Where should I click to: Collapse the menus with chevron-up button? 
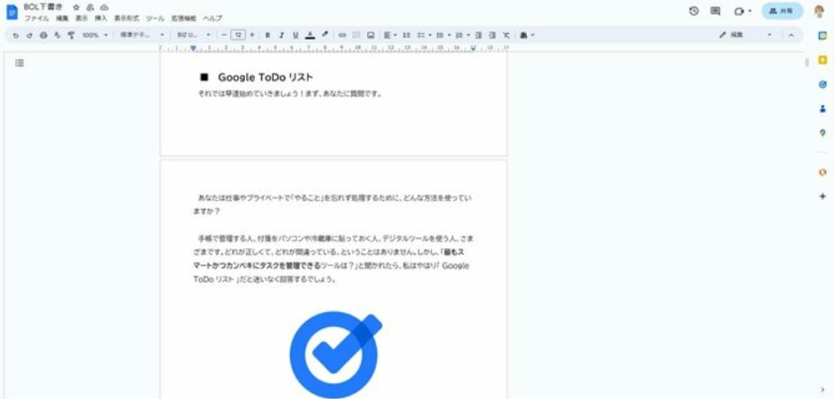(791, 35)
